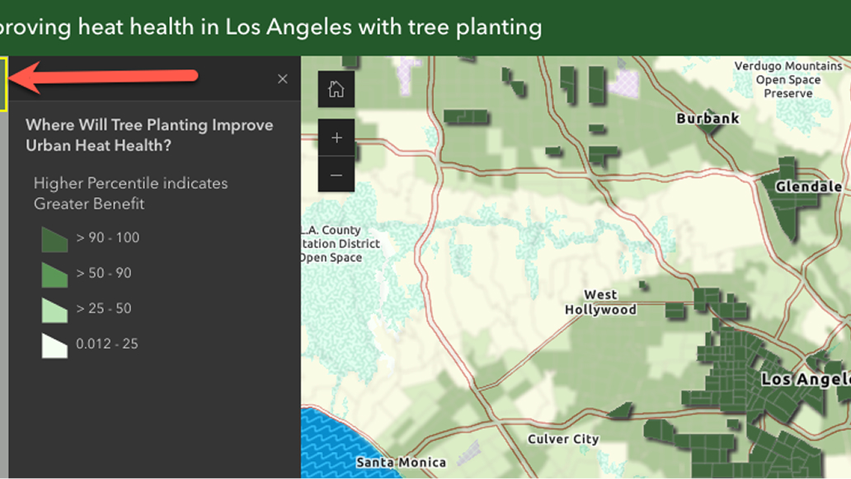Click the > 50 - 90 legend swatch
Screen dimensions: 851x479
(54, 275)
